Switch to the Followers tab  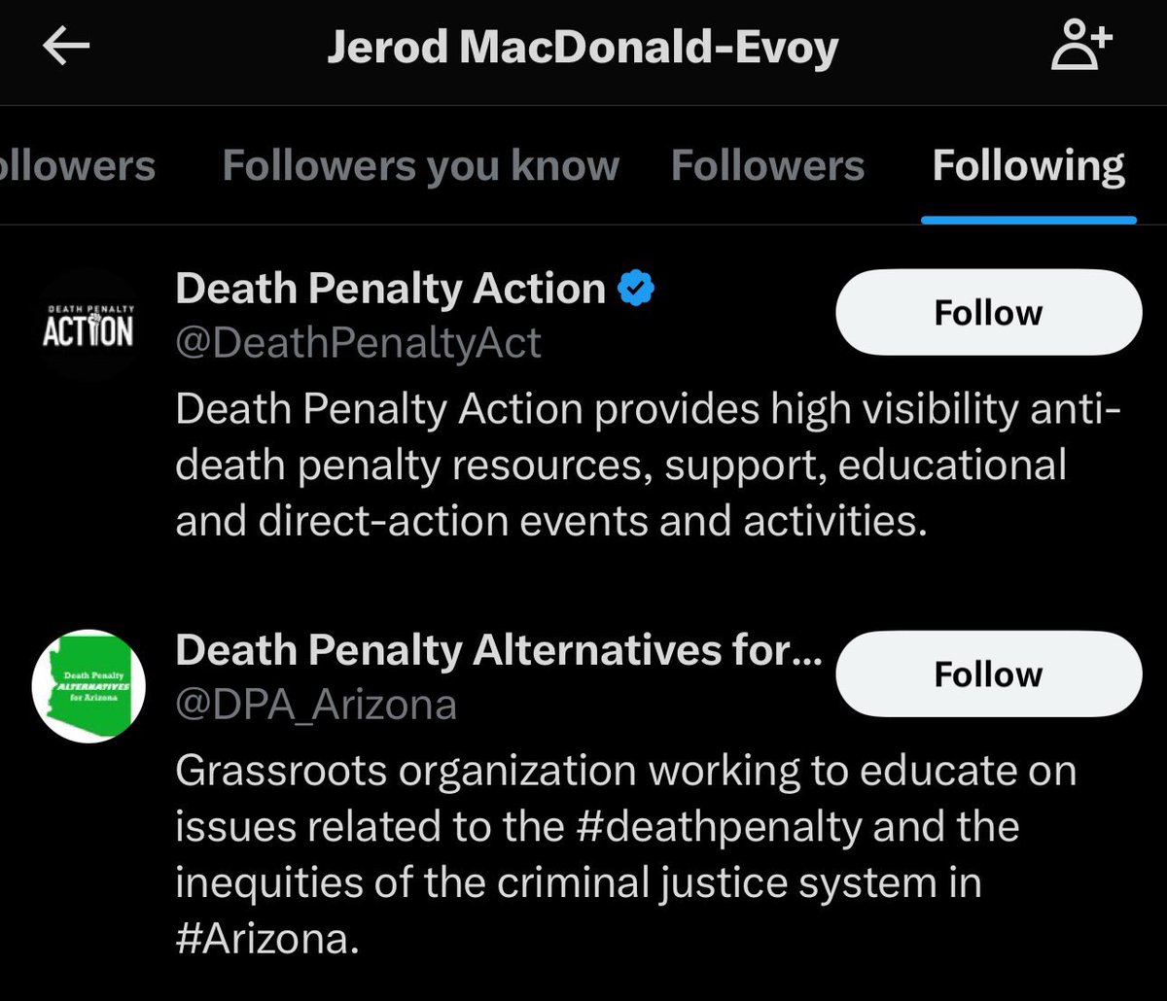pos(767,166)
